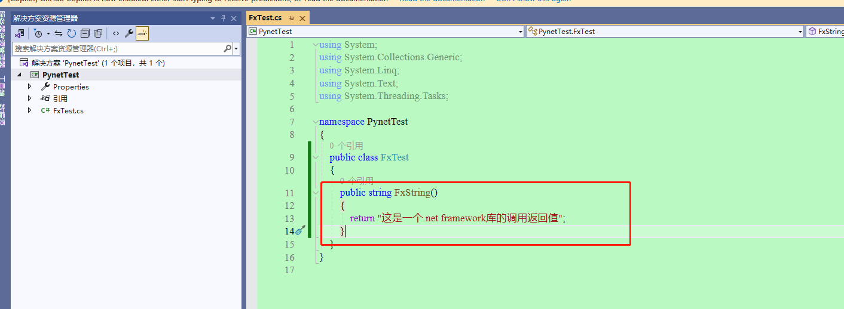Expand the Properties node in the tree

[x=30, y=86]
